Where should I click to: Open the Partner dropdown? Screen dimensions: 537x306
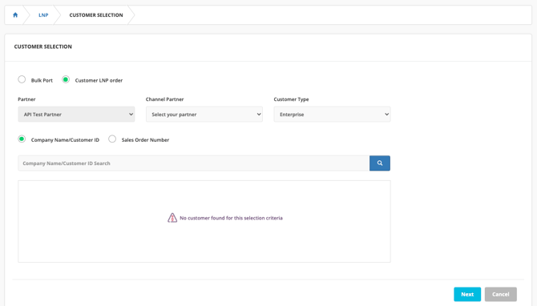(76, 115)
